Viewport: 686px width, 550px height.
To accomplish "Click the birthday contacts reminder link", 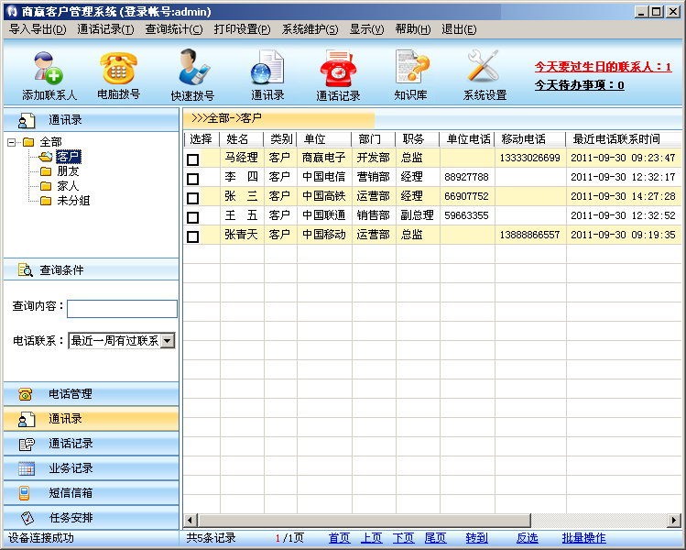I will (x=603, y=67).
